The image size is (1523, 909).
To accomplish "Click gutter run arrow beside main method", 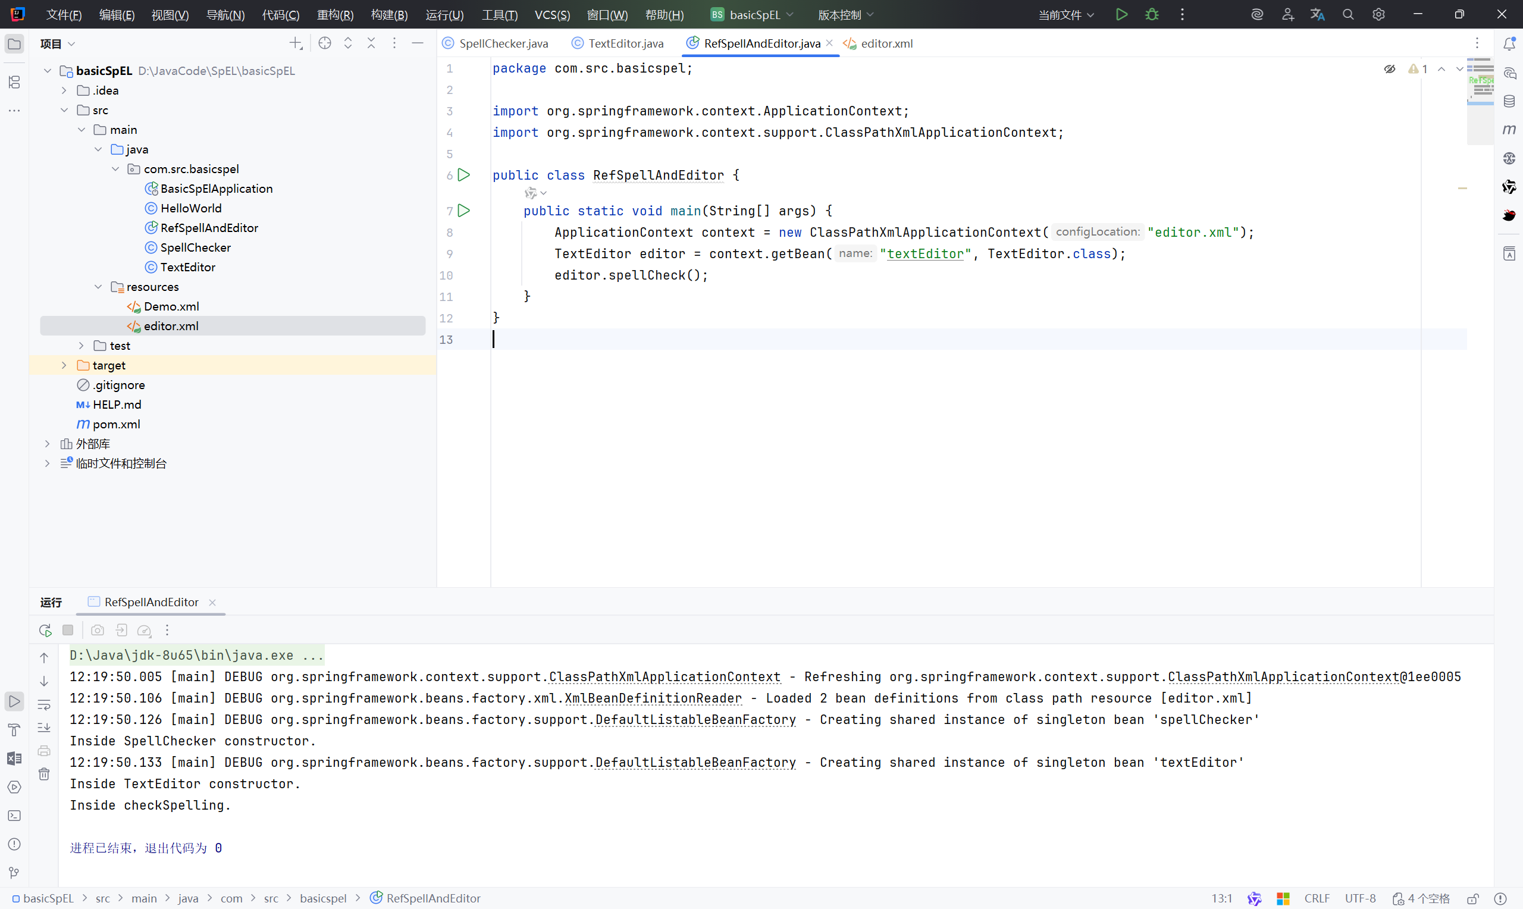I will [x=464, y=211].
